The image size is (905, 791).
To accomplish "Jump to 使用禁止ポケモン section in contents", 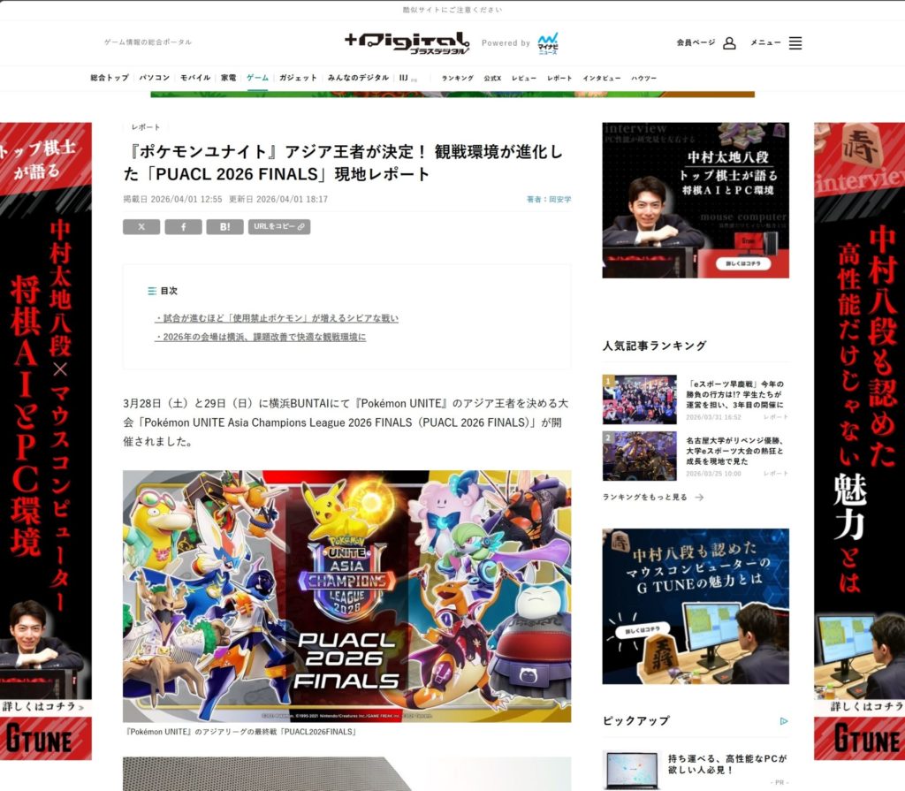I will pos(277,318).
